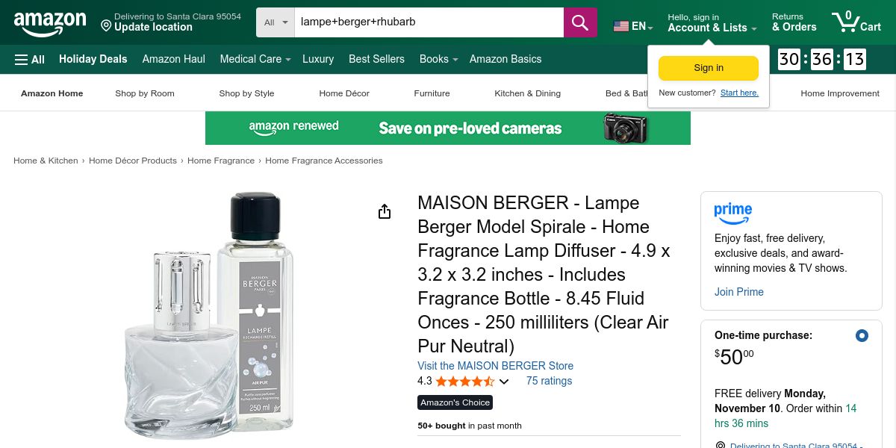
Task: Click the Amazon logo
Action: pos(50,24)
